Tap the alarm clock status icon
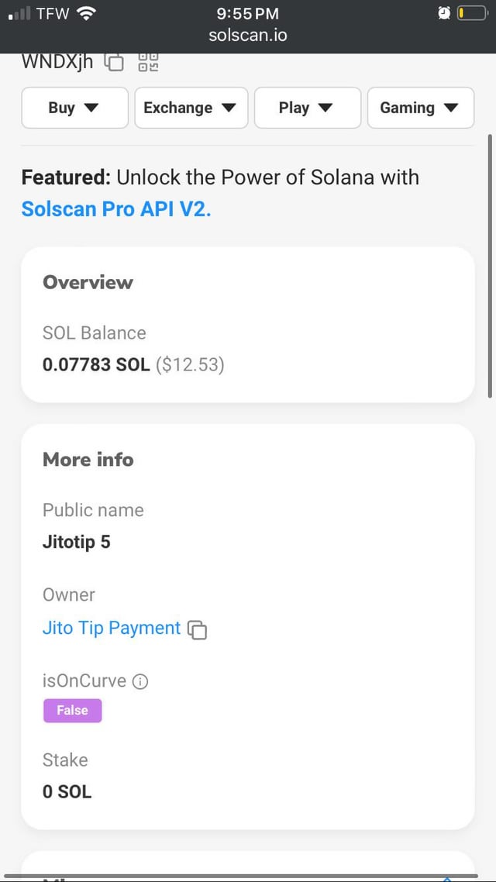Screen dimensions: 496x882 (x=444, y=13)
